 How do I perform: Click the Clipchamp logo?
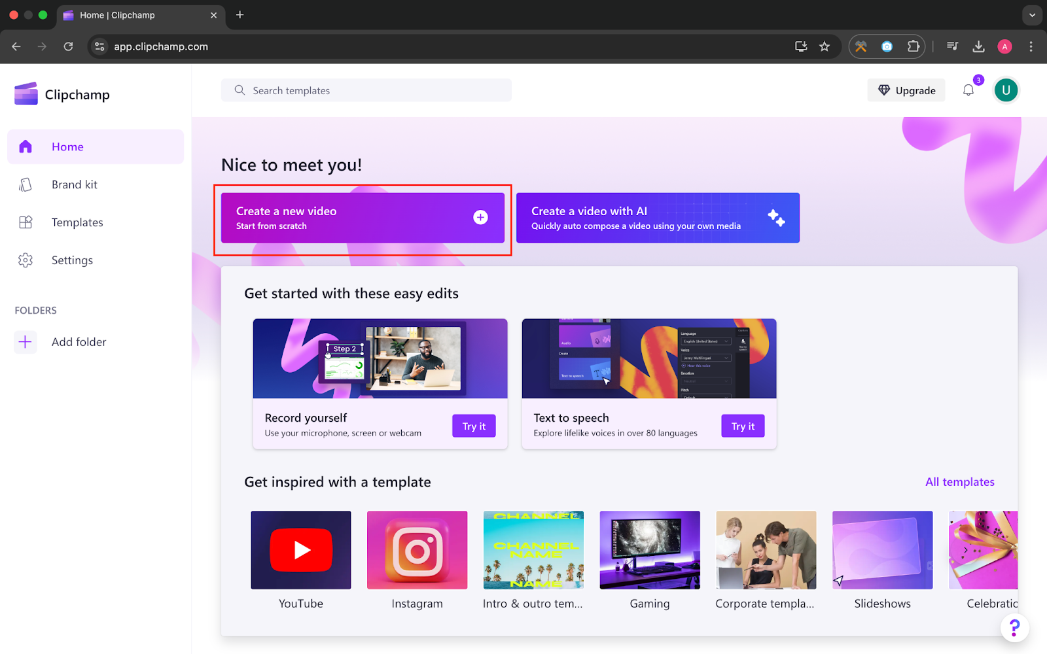click(x=62, y=94)
